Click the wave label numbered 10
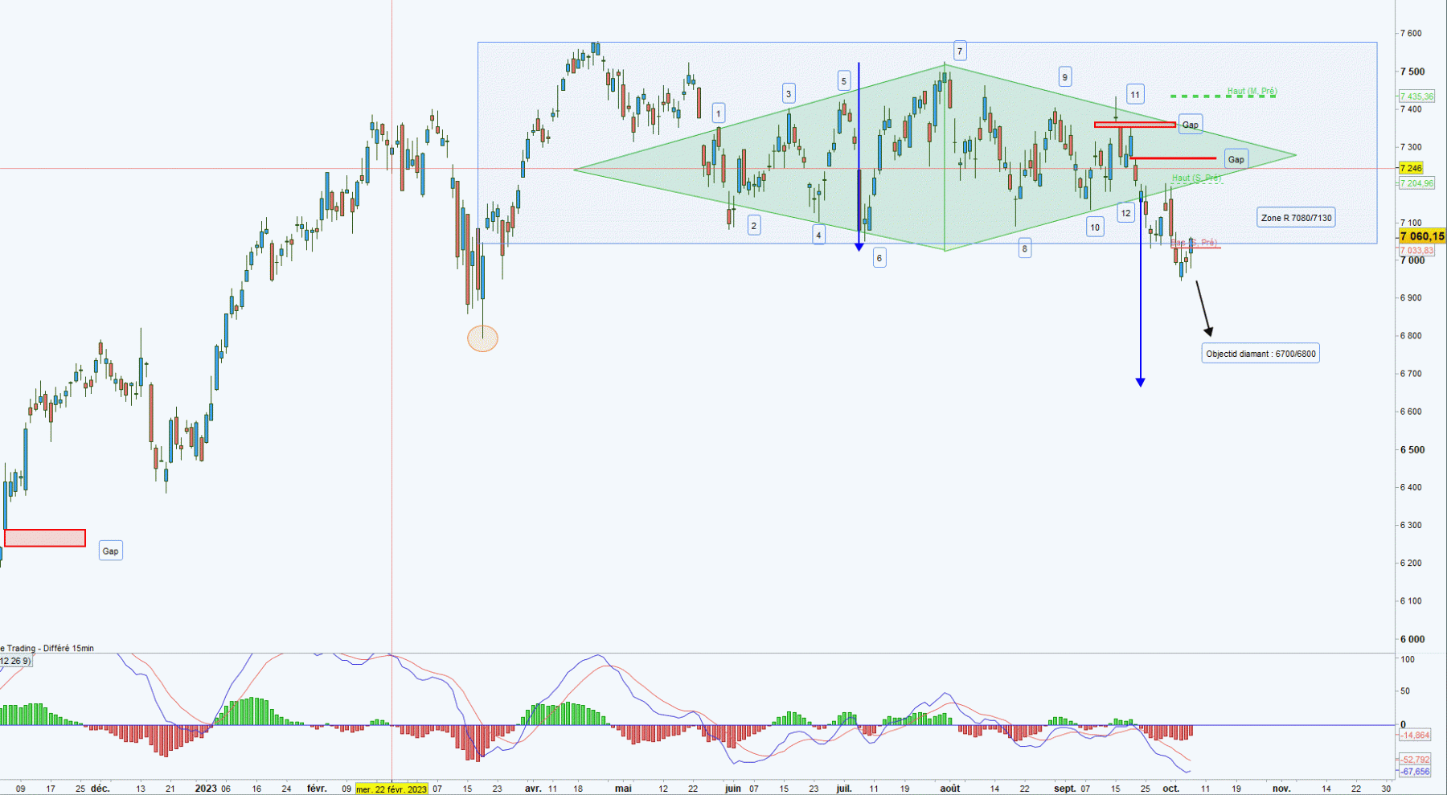Image resolution: width=1447 pixels, height=795 pixels. pyautogui.click(x=1095, y=227)
